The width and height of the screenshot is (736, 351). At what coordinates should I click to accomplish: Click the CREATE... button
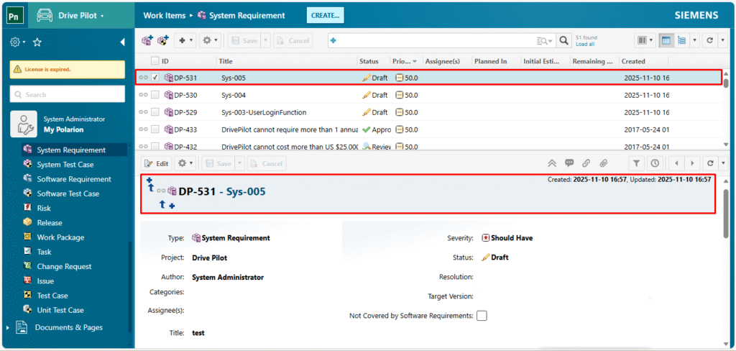325,15
